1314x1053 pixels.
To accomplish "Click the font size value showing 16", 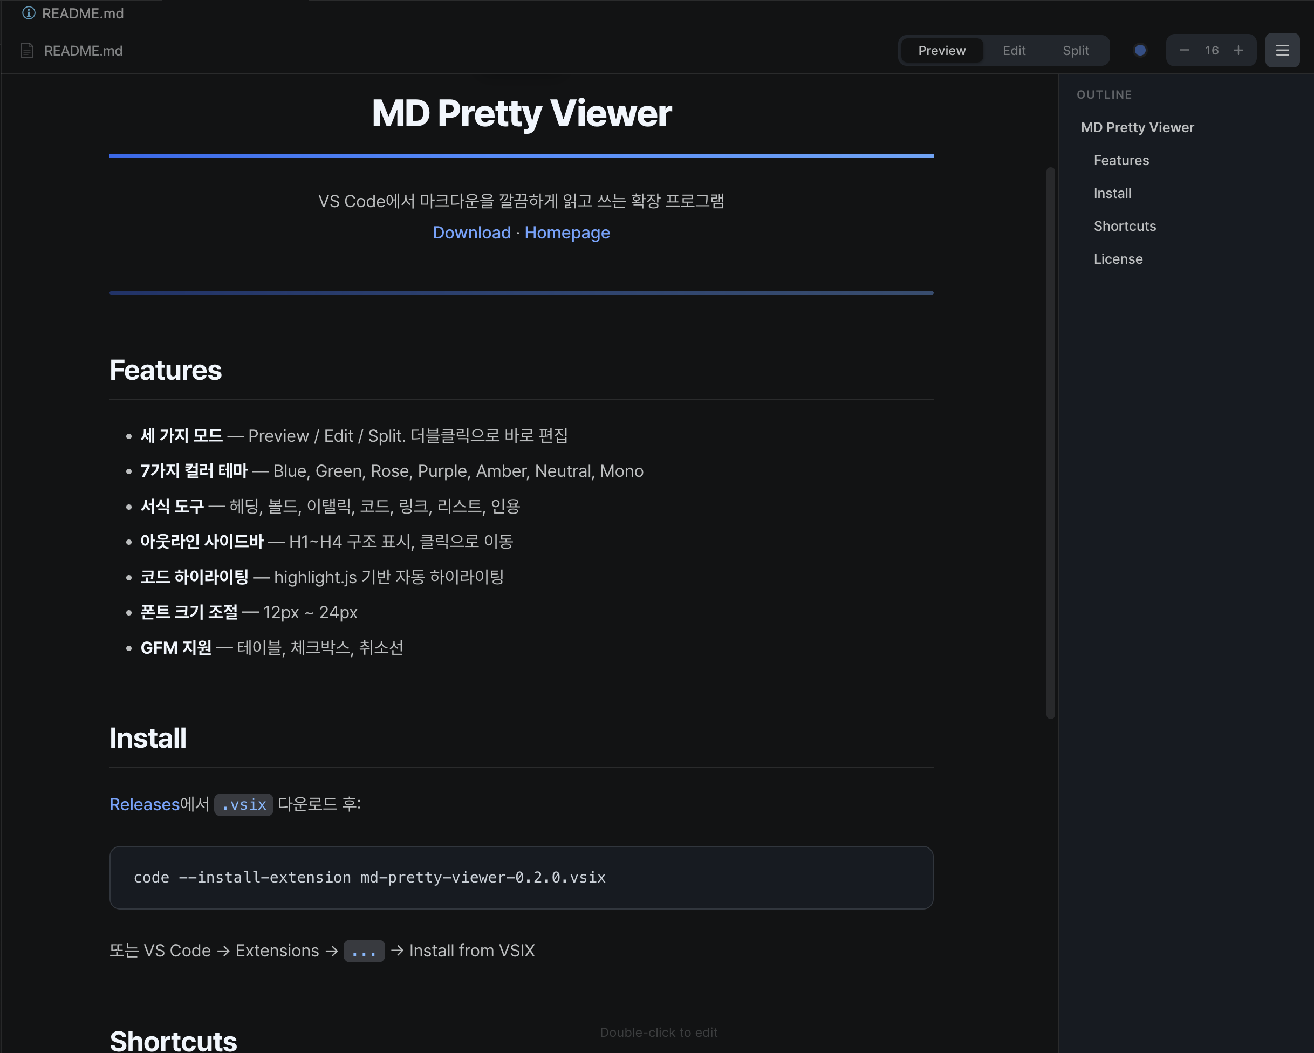I will (x=1211, y=50).
